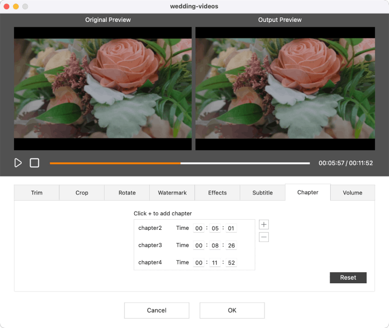
Task: Select the Rotate tab
Action: click(x=127, y=192)
